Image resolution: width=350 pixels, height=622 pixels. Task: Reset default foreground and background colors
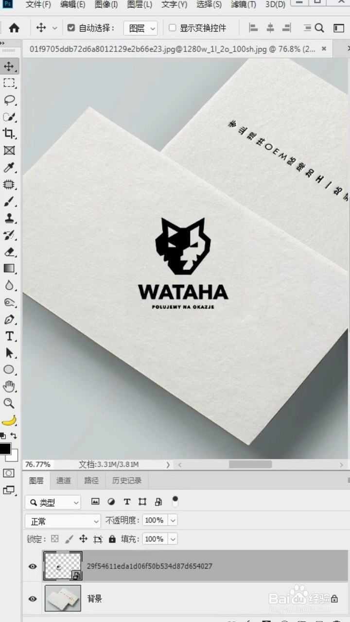click(3, 436)
